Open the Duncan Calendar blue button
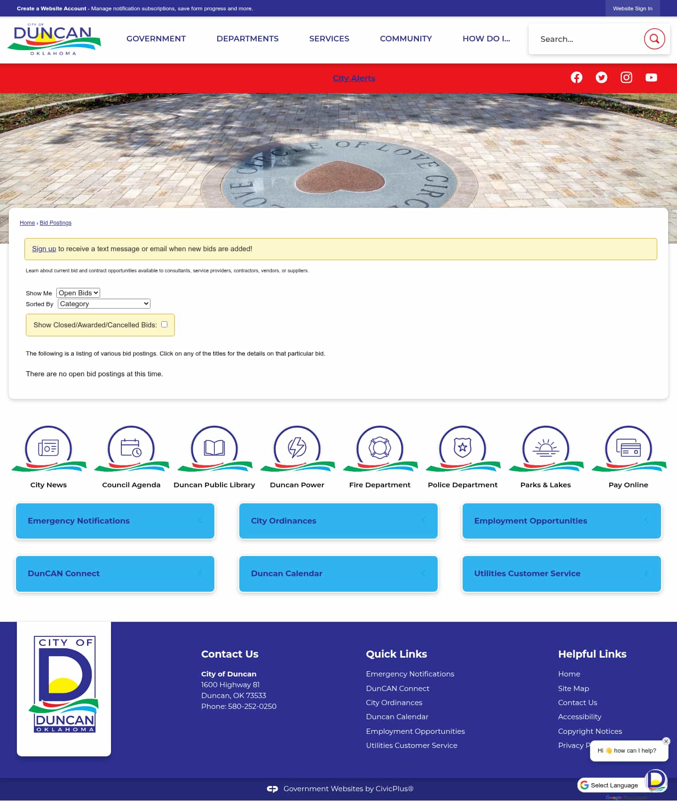 point(338,573)
